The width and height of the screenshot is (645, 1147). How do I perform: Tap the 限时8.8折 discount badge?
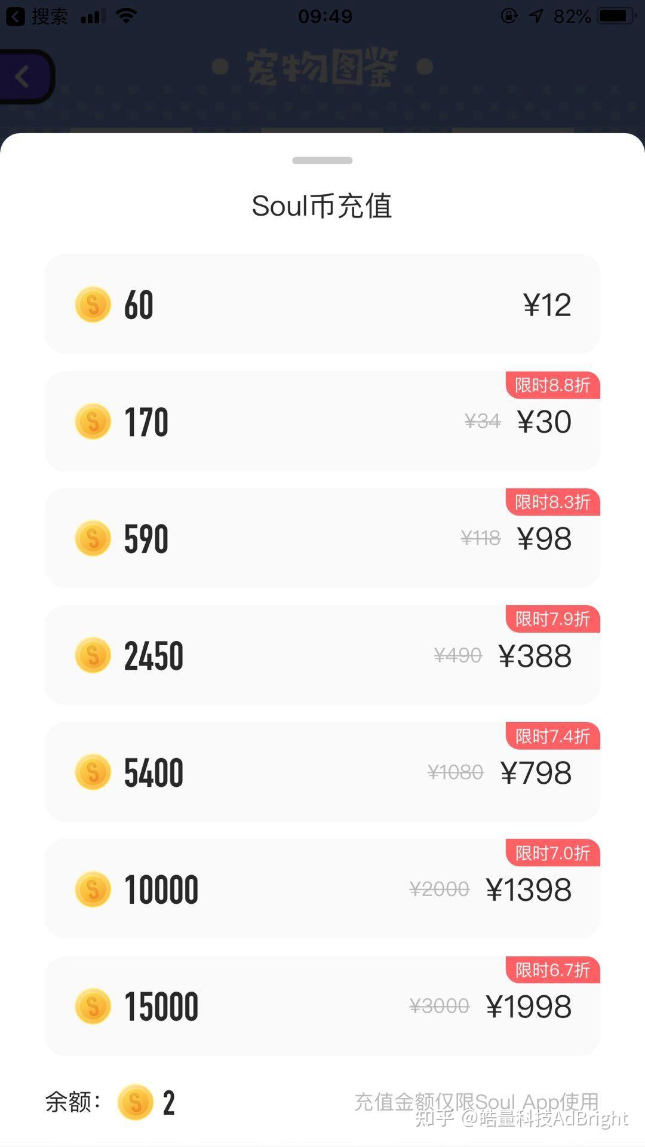pos(552,385)
